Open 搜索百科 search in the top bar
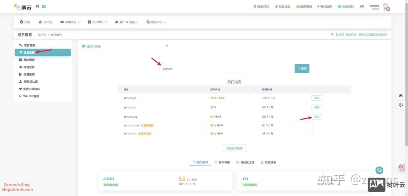 (x=261, y=7)
